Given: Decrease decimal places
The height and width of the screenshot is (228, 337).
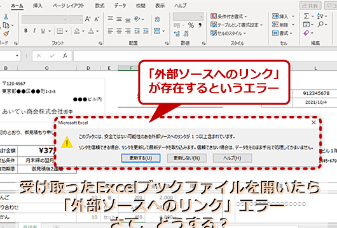Looking at the screenshot, I should [186, 34].
